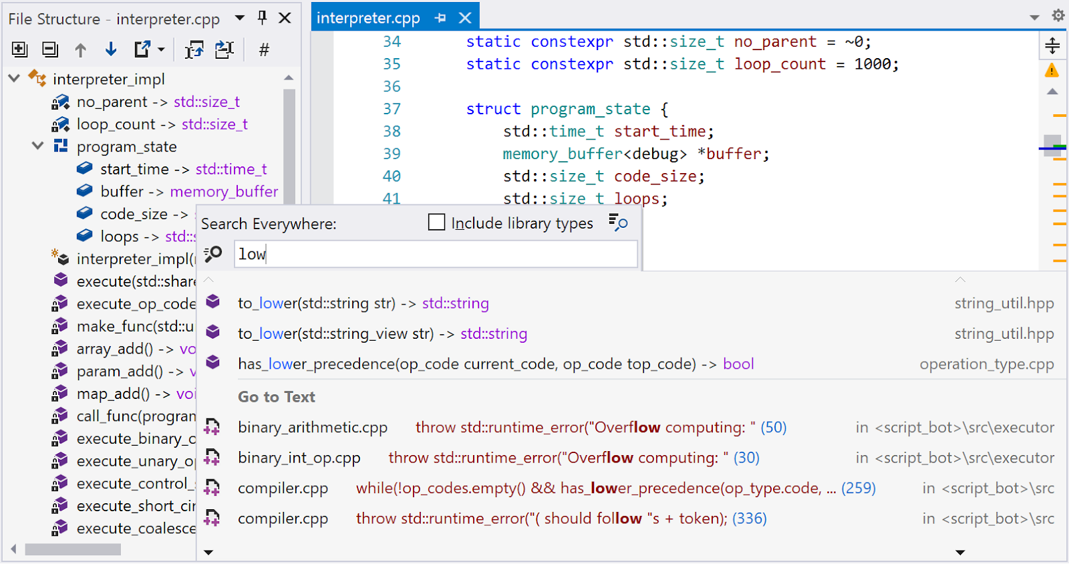Image resolution: width=1069 pixels, height=564 pixels.
Task: Collapse the interpreter_impl tree node
Action: point(14,79)
